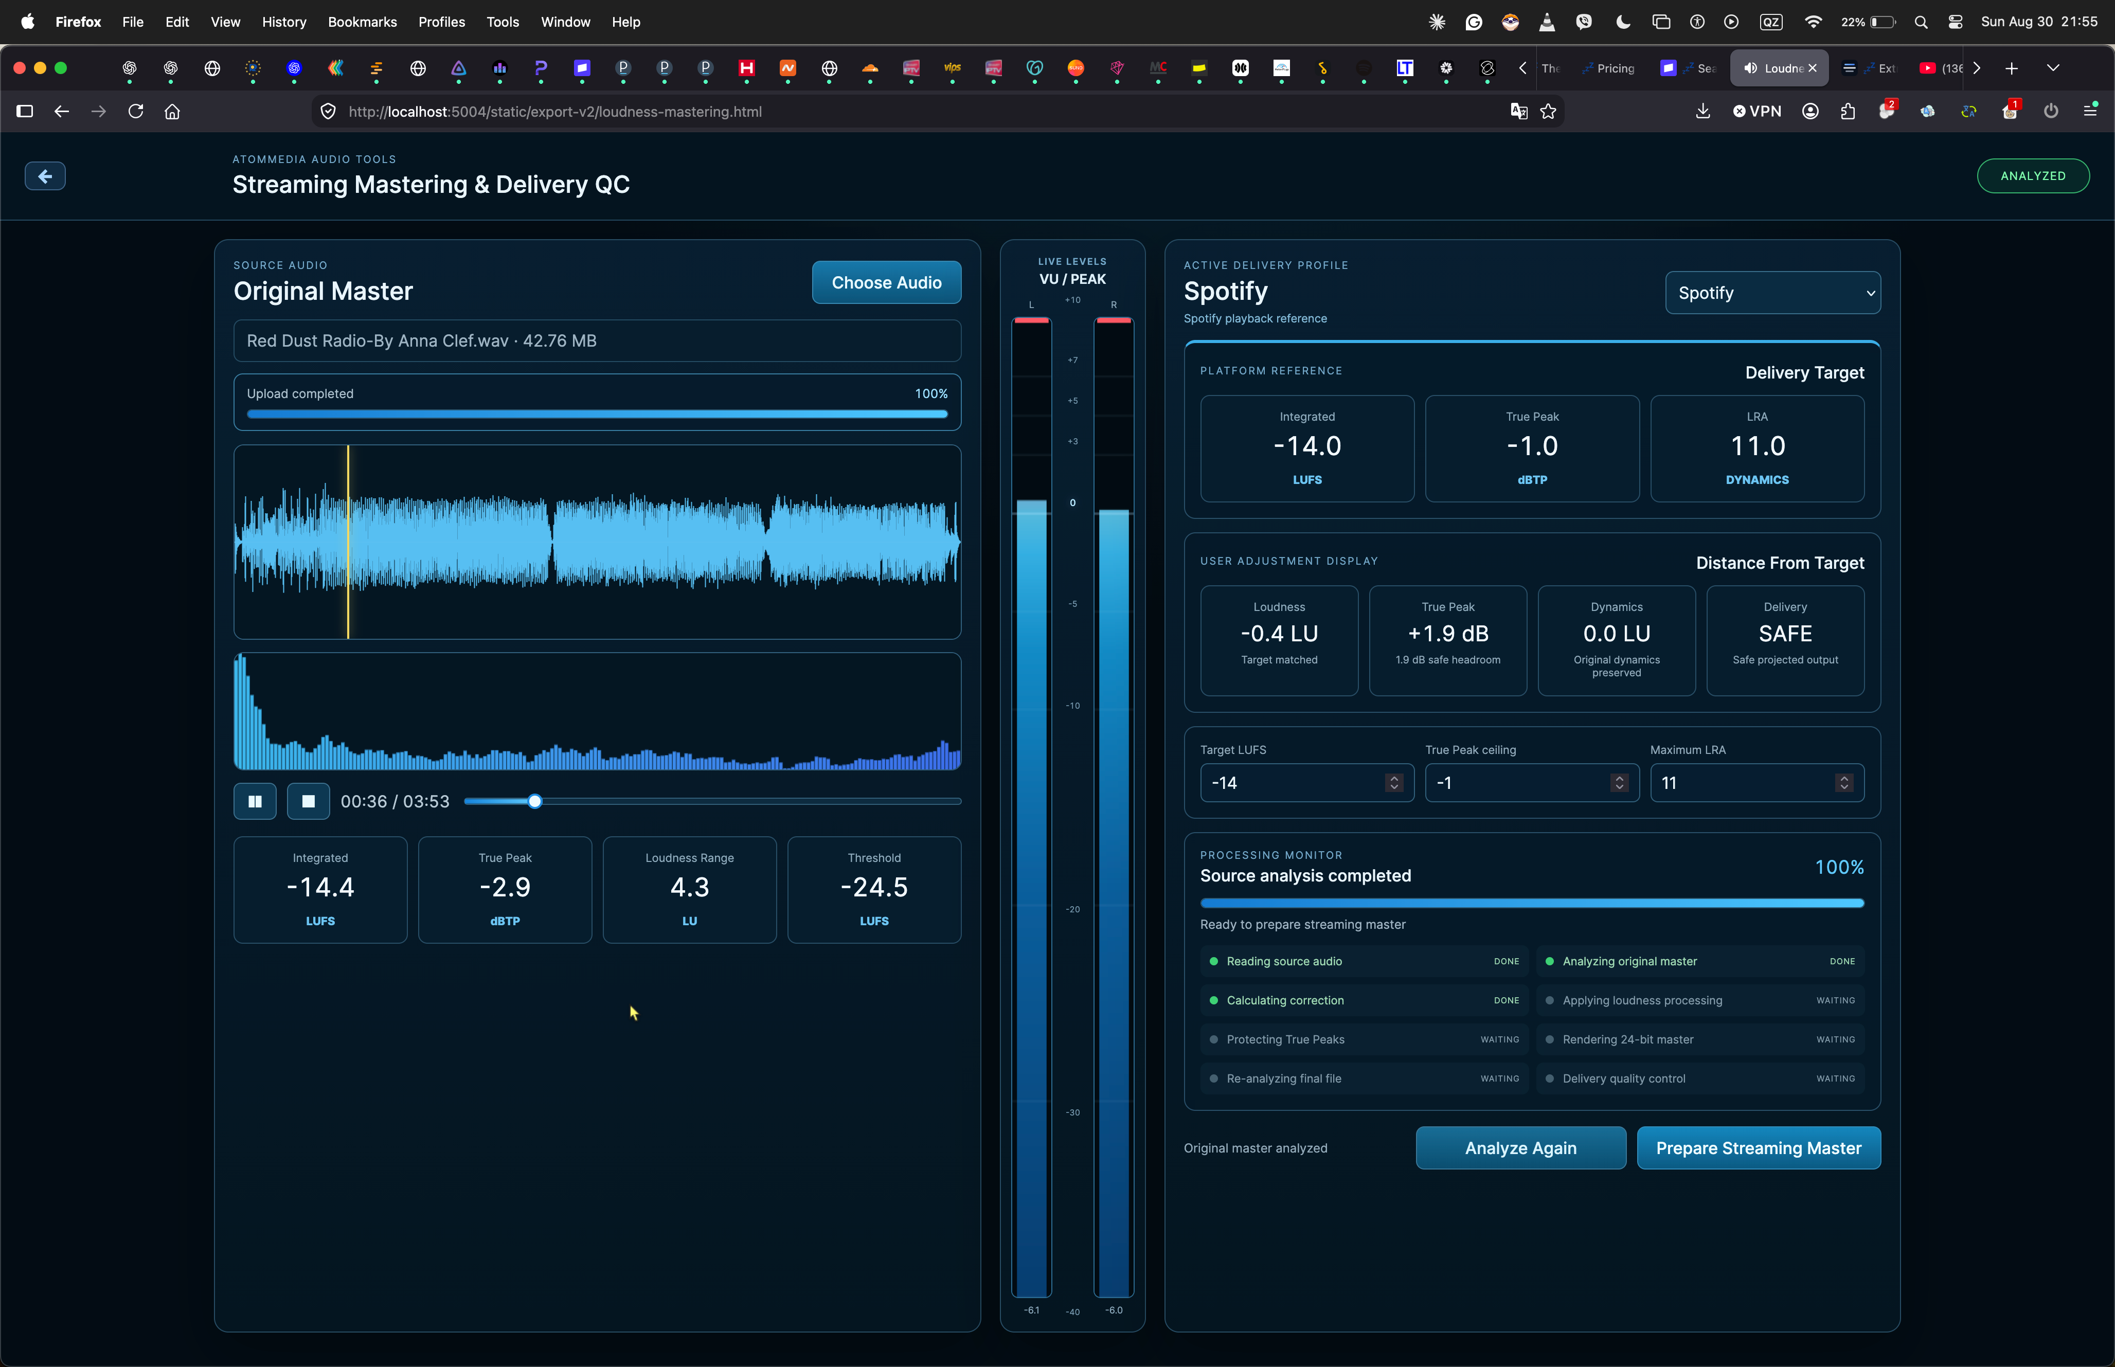Open the VPN toolbar button
The height and width of the screenshot is (1367, 2115).
1756,111
